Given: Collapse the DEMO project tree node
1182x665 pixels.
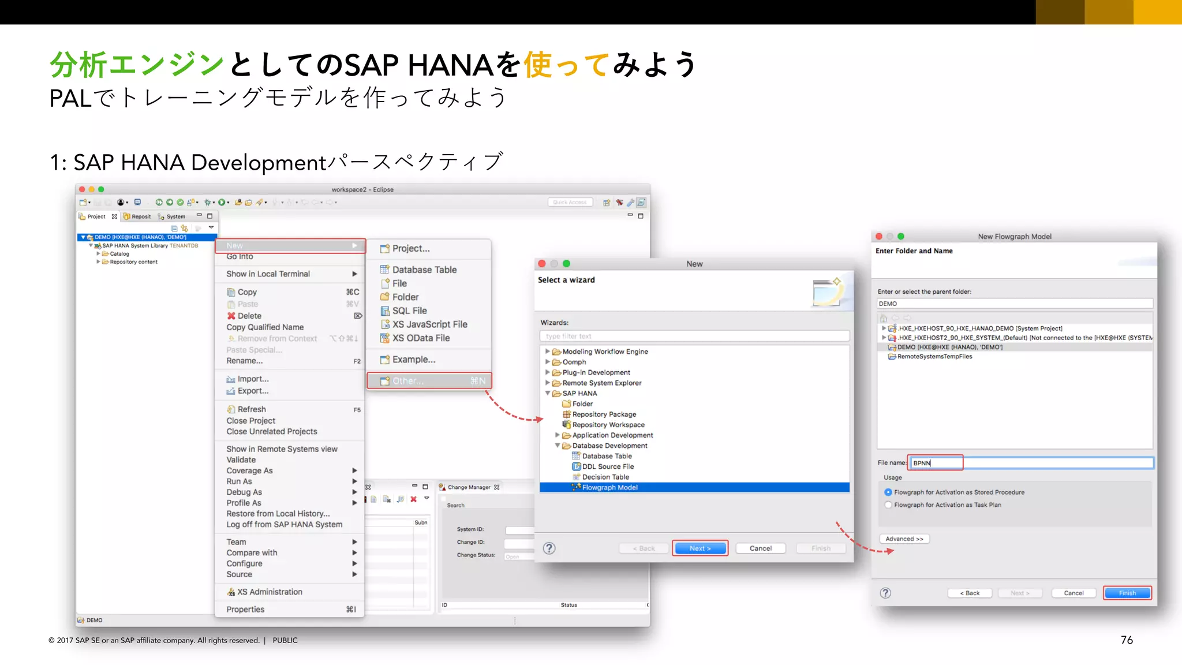Looking at the screenshot, I should pyautogui.click(x=83, y=237).
